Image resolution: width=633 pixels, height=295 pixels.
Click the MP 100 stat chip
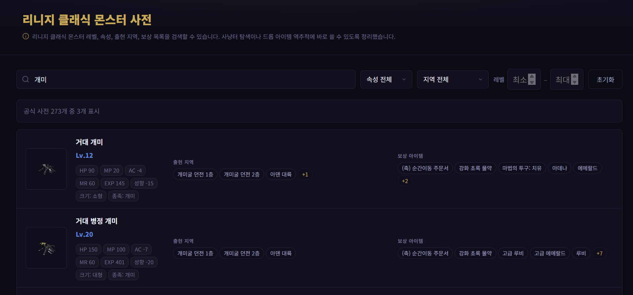(x=116, y=249)
